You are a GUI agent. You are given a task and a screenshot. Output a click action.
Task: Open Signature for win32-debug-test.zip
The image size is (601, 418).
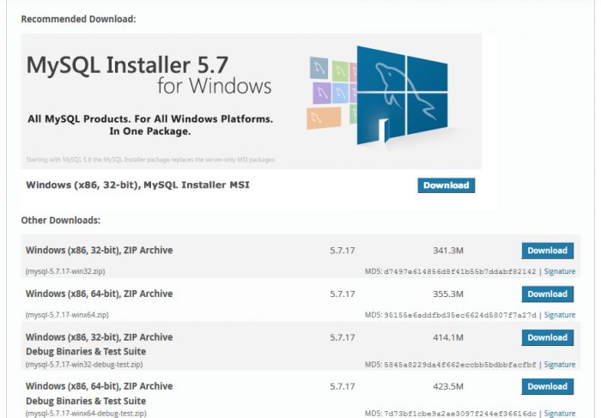coord(560,364)
